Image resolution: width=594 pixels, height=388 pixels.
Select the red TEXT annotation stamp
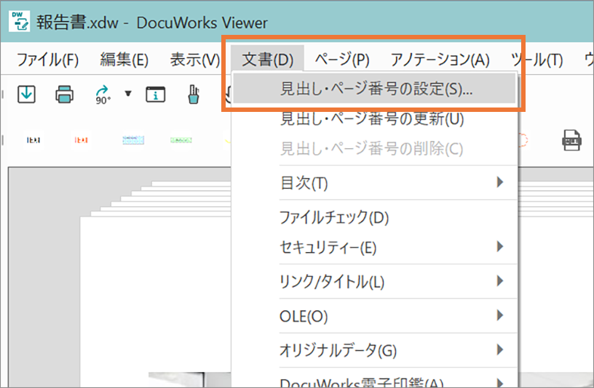pyautogui.click(x=81, y=140)
